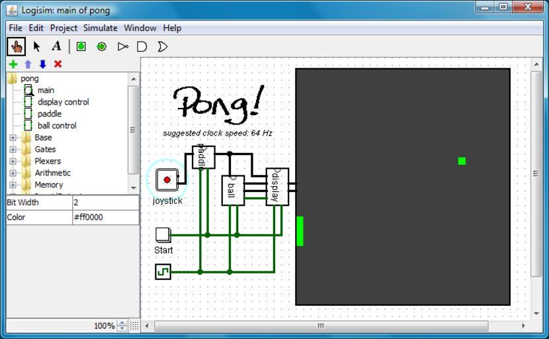Pick the round Output Pin tool

pyautogui.click(x=101, y=46)
